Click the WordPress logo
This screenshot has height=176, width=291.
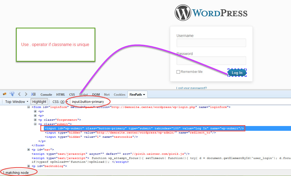[211, 13]
